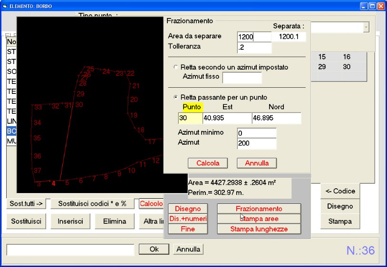This screenshot has width=387, height=267.
Task: Select 'Retta passante per un punto' radio
Action: pyautogui.click(x=176, y=97)
